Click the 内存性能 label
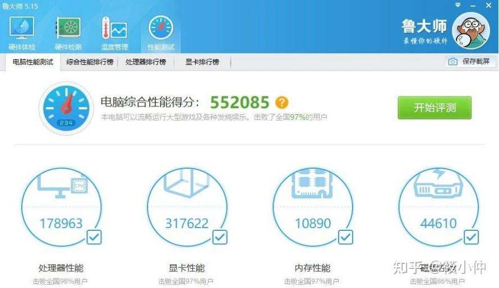The image size is (499, 288). pos(312,268)
